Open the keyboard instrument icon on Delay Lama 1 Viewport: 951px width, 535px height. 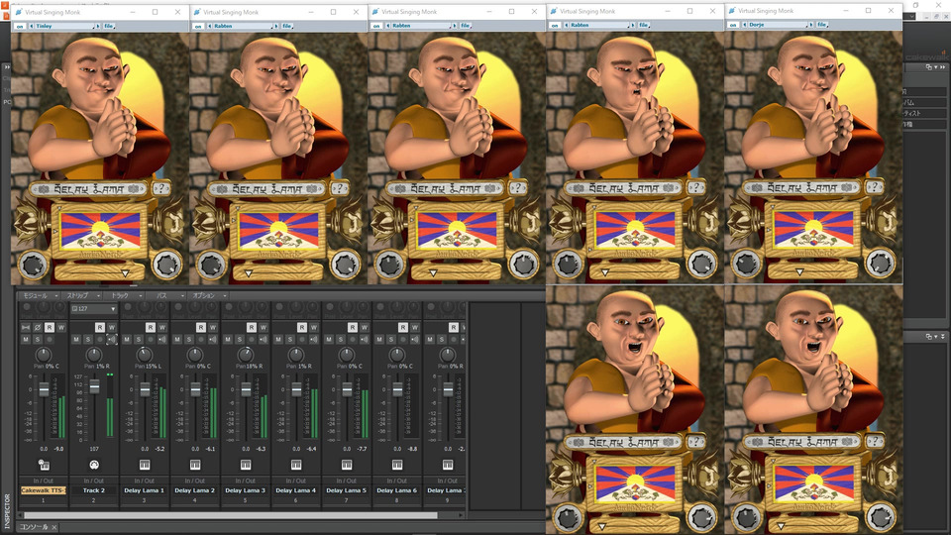click(145, 464)
